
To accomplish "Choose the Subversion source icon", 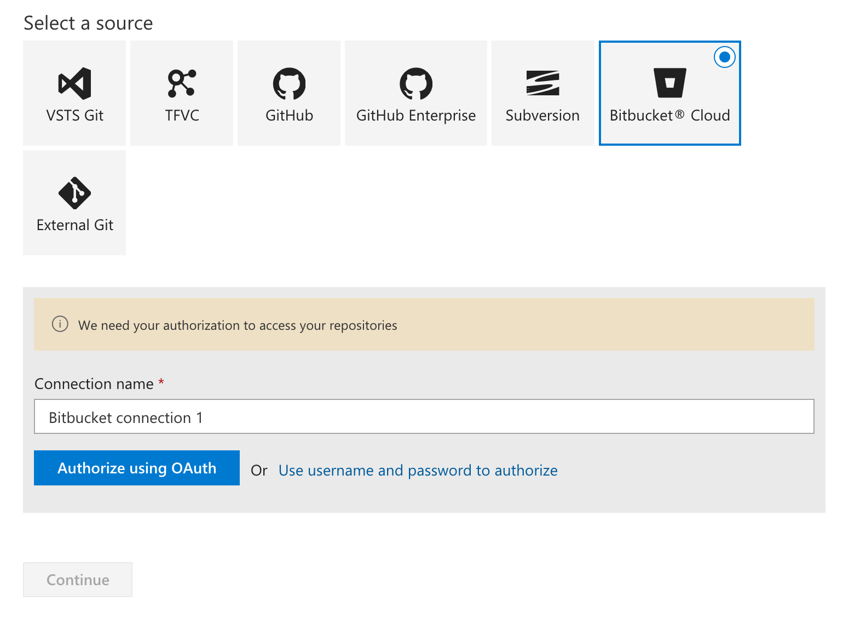I will (542, 83).
